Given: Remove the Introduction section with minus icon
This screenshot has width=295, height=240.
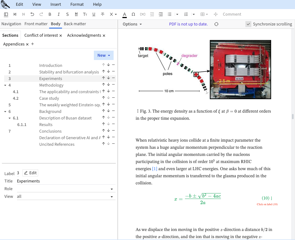Looking at the screenshot, I should 113,65.
